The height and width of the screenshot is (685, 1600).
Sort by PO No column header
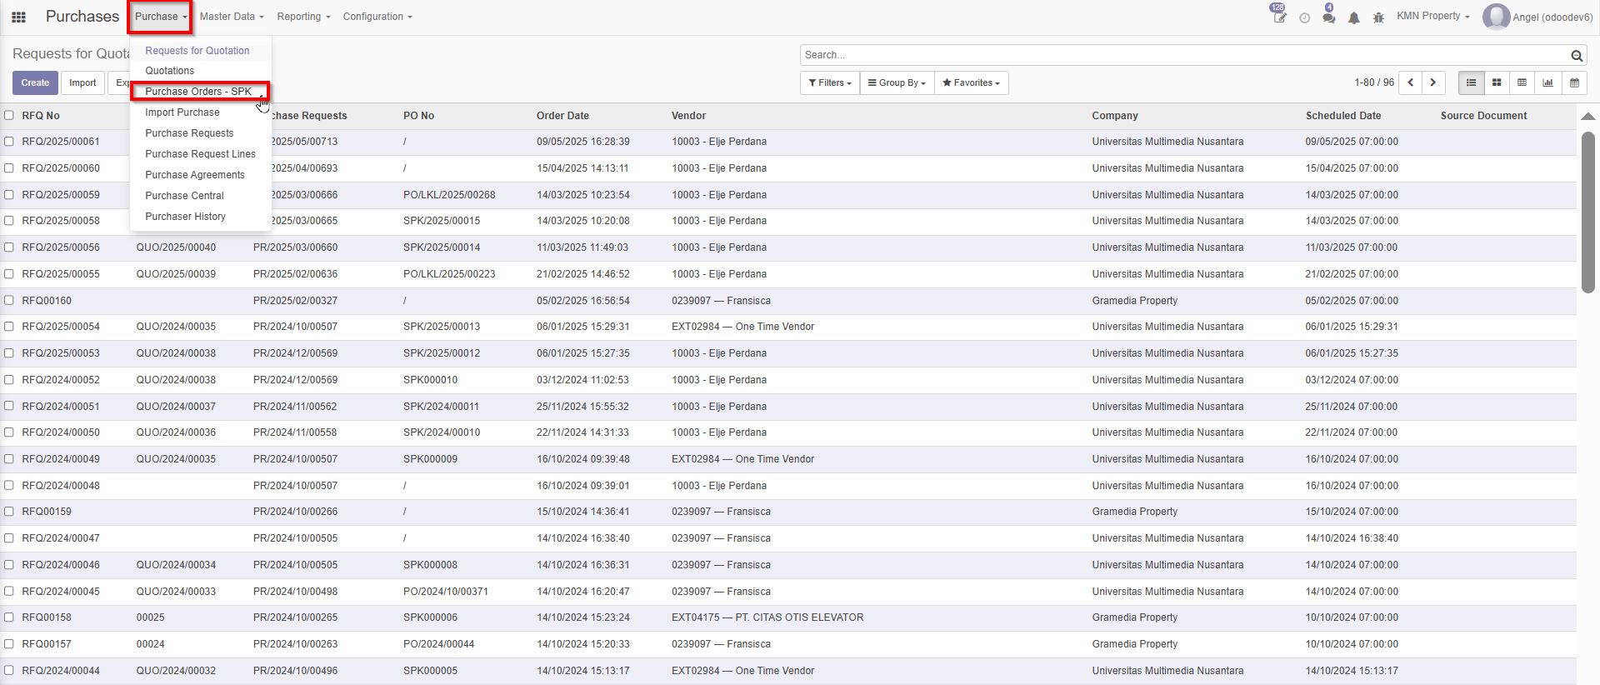418,116
